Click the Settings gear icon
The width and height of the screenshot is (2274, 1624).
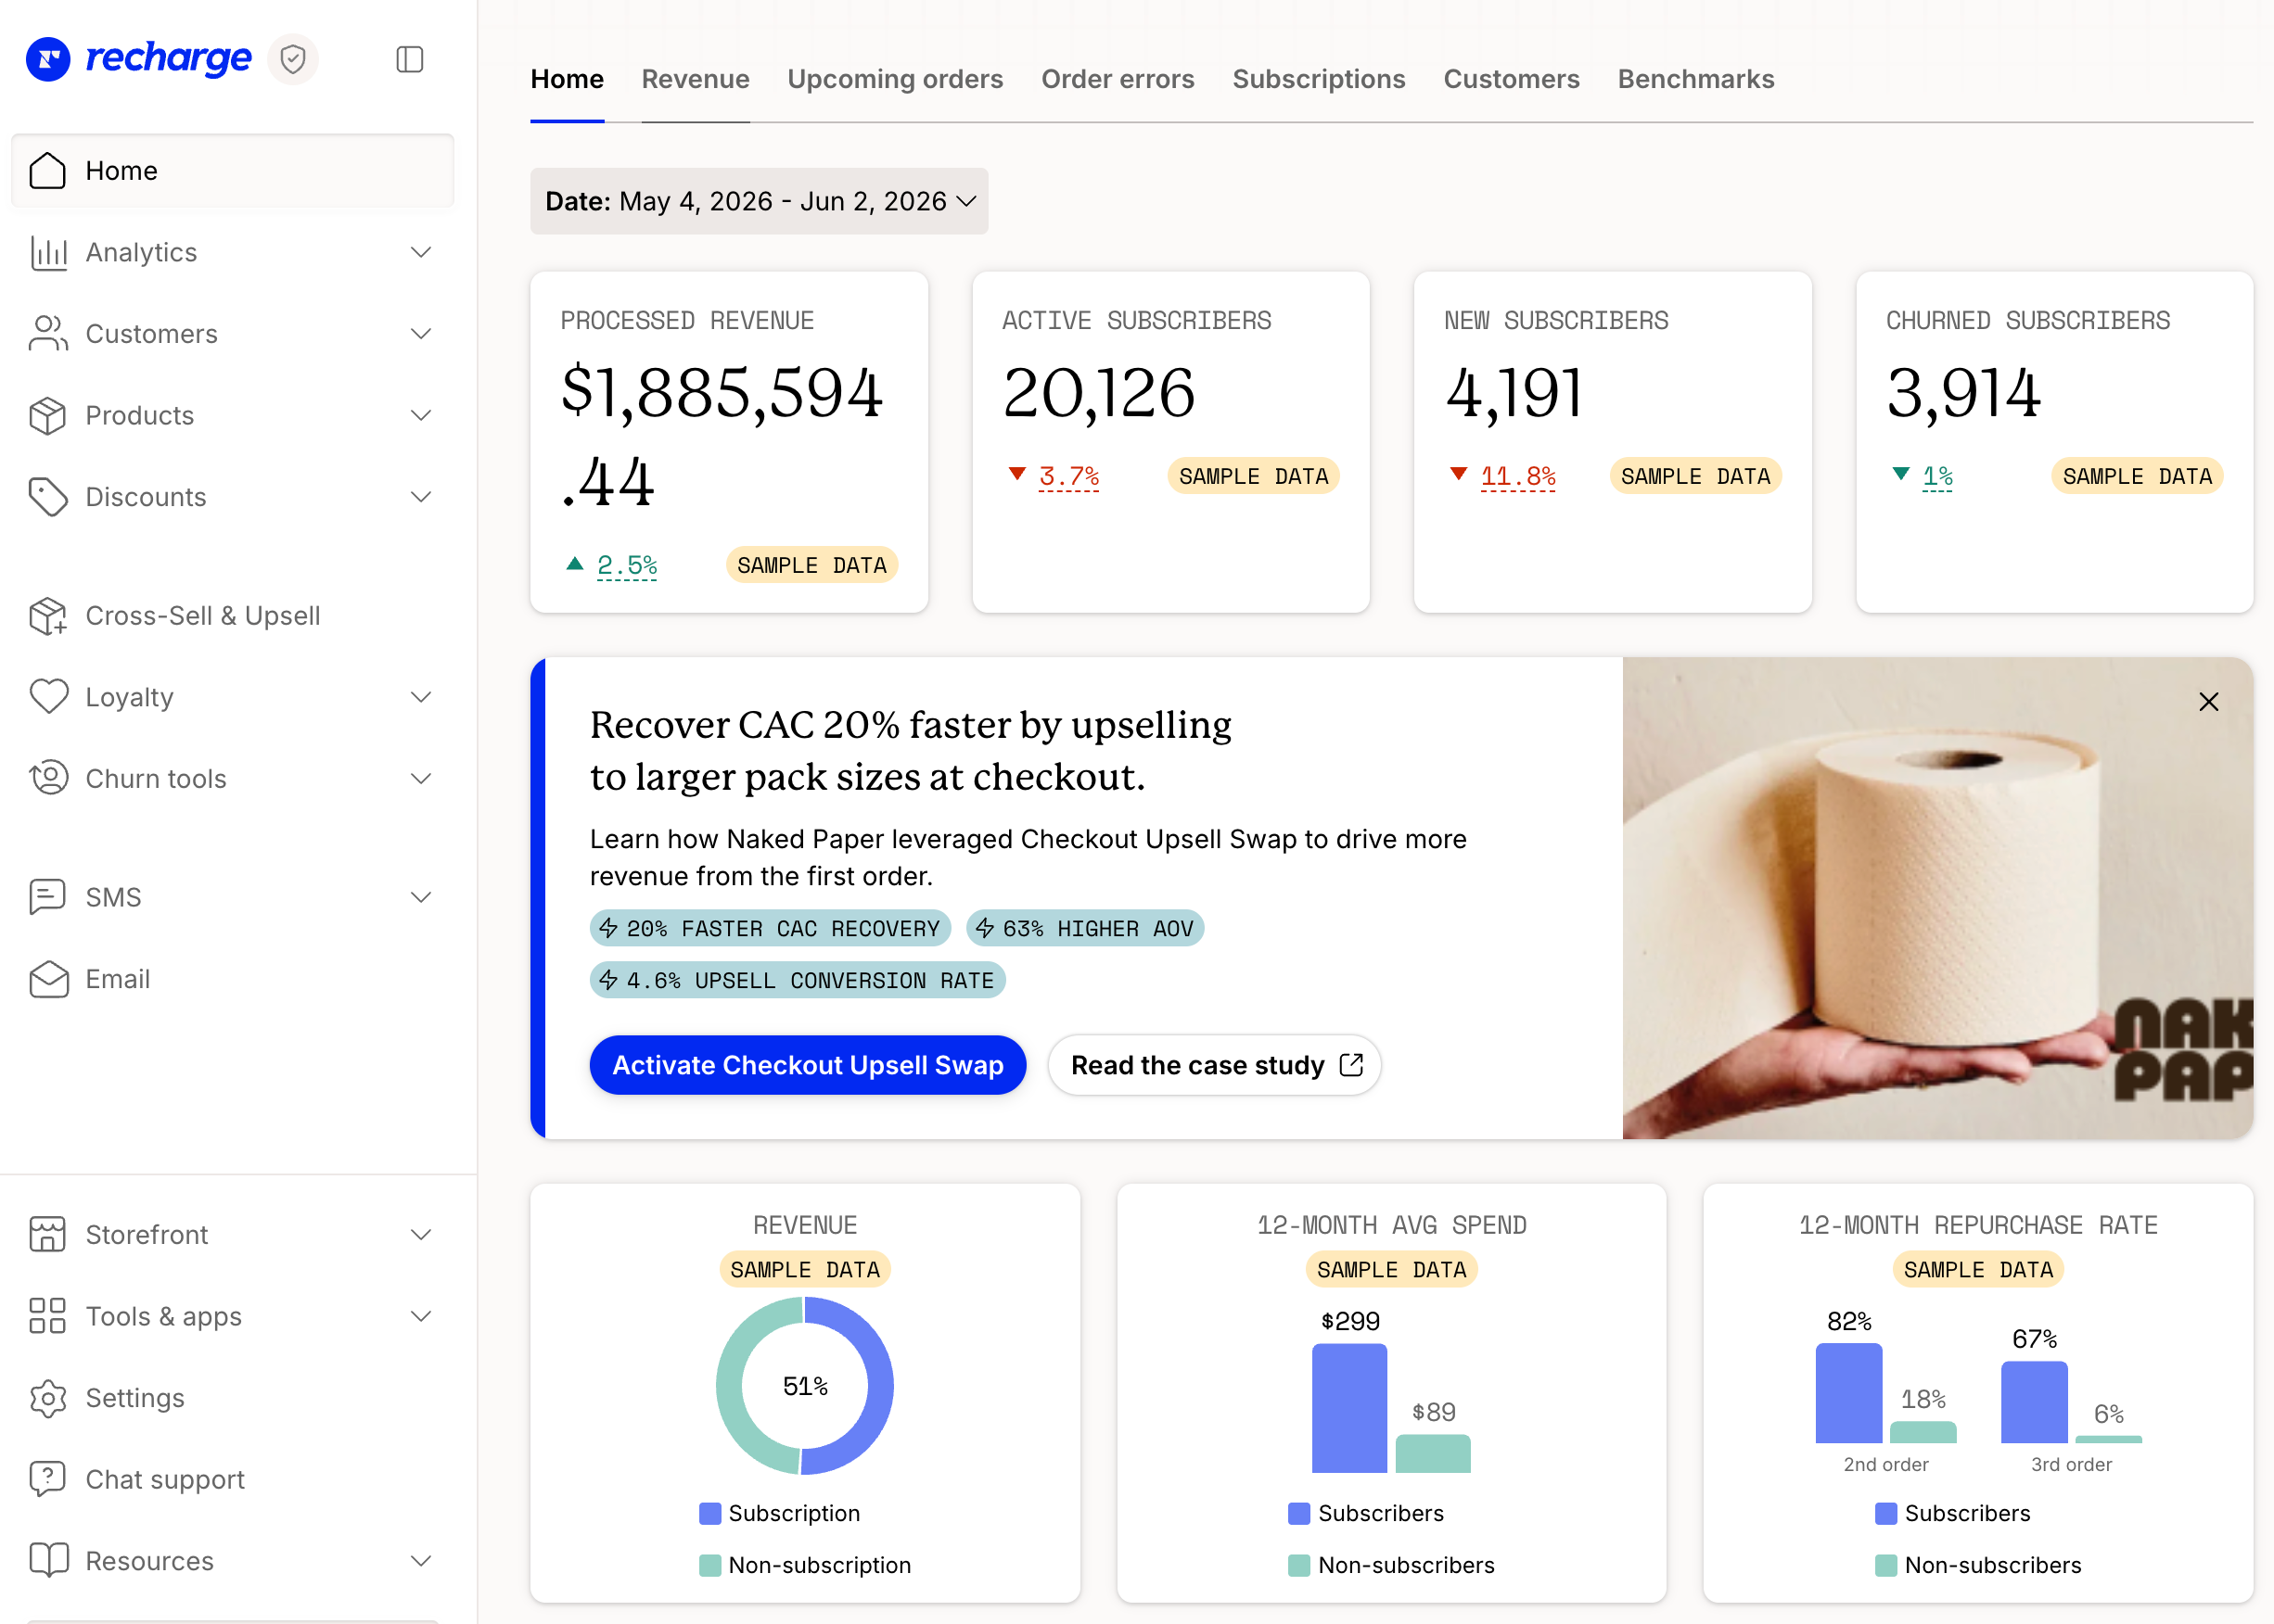48,1398
